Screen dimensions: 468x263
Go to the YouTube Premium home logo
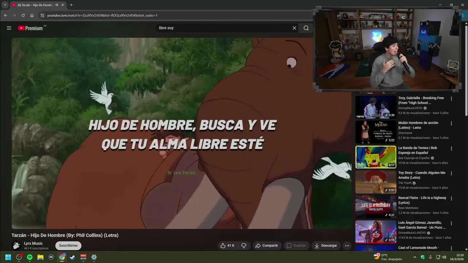tap(30, 28)
